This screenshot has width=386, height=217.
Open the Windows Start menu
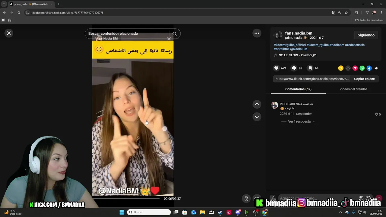coord(122,212)
